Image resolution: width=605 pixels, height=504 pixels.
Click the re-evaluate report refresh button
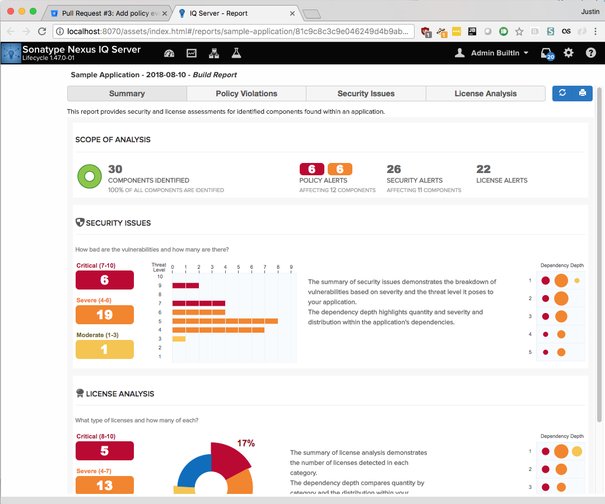(562, 94)
